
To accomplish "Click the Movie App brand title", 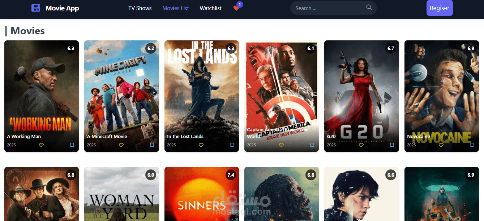I will [62, 8].
